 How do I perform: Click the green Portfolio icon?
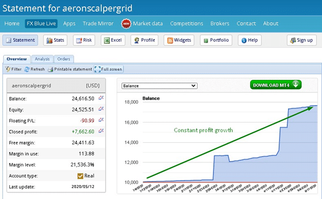click(206, 41)
